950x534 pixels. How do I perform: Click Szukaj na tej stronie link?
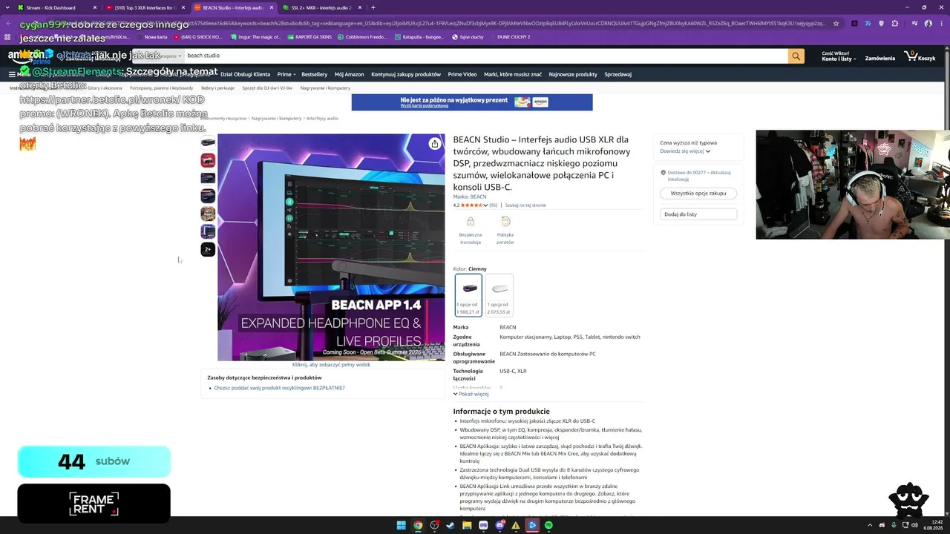pos(525,205)
